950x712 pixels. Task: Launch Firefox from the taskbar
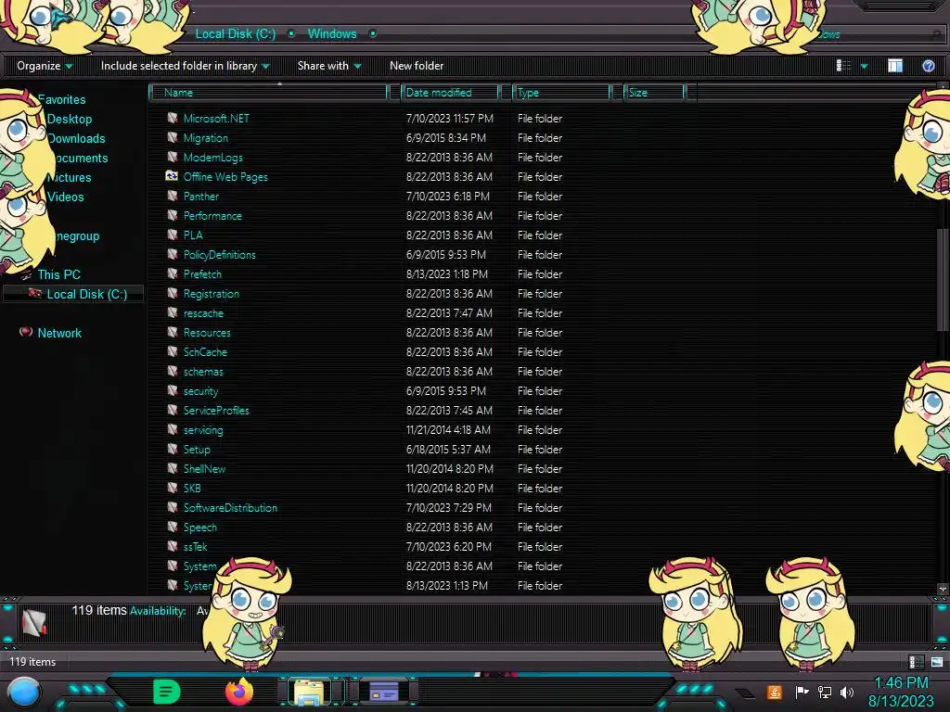click(x=238, y=692)
